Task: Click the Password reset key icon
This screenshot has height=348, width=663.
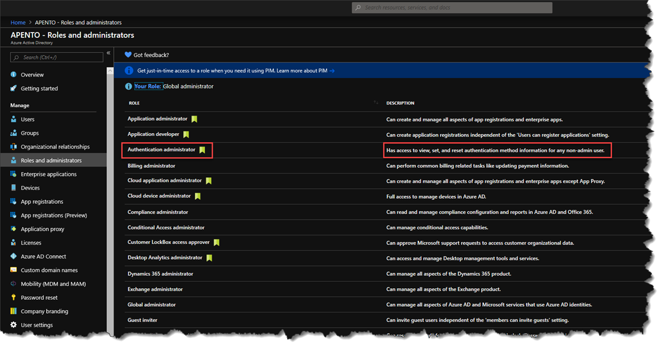Action: coord(13,297)
